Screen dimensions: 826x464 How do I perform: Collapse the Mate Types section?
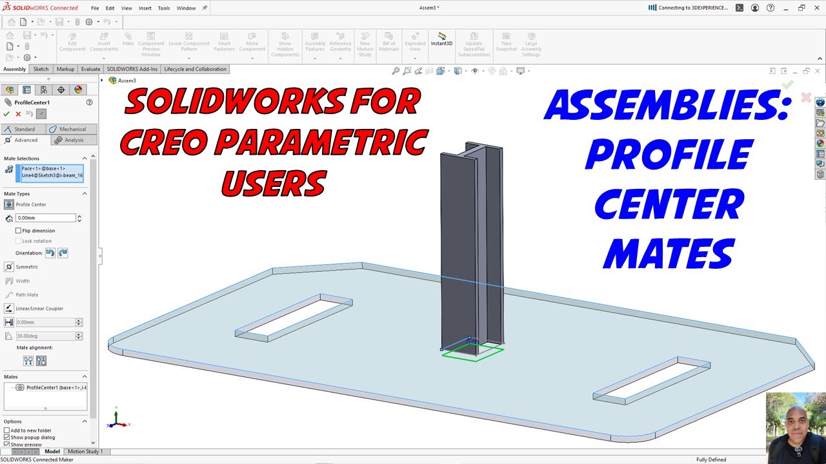coord(84,193)
